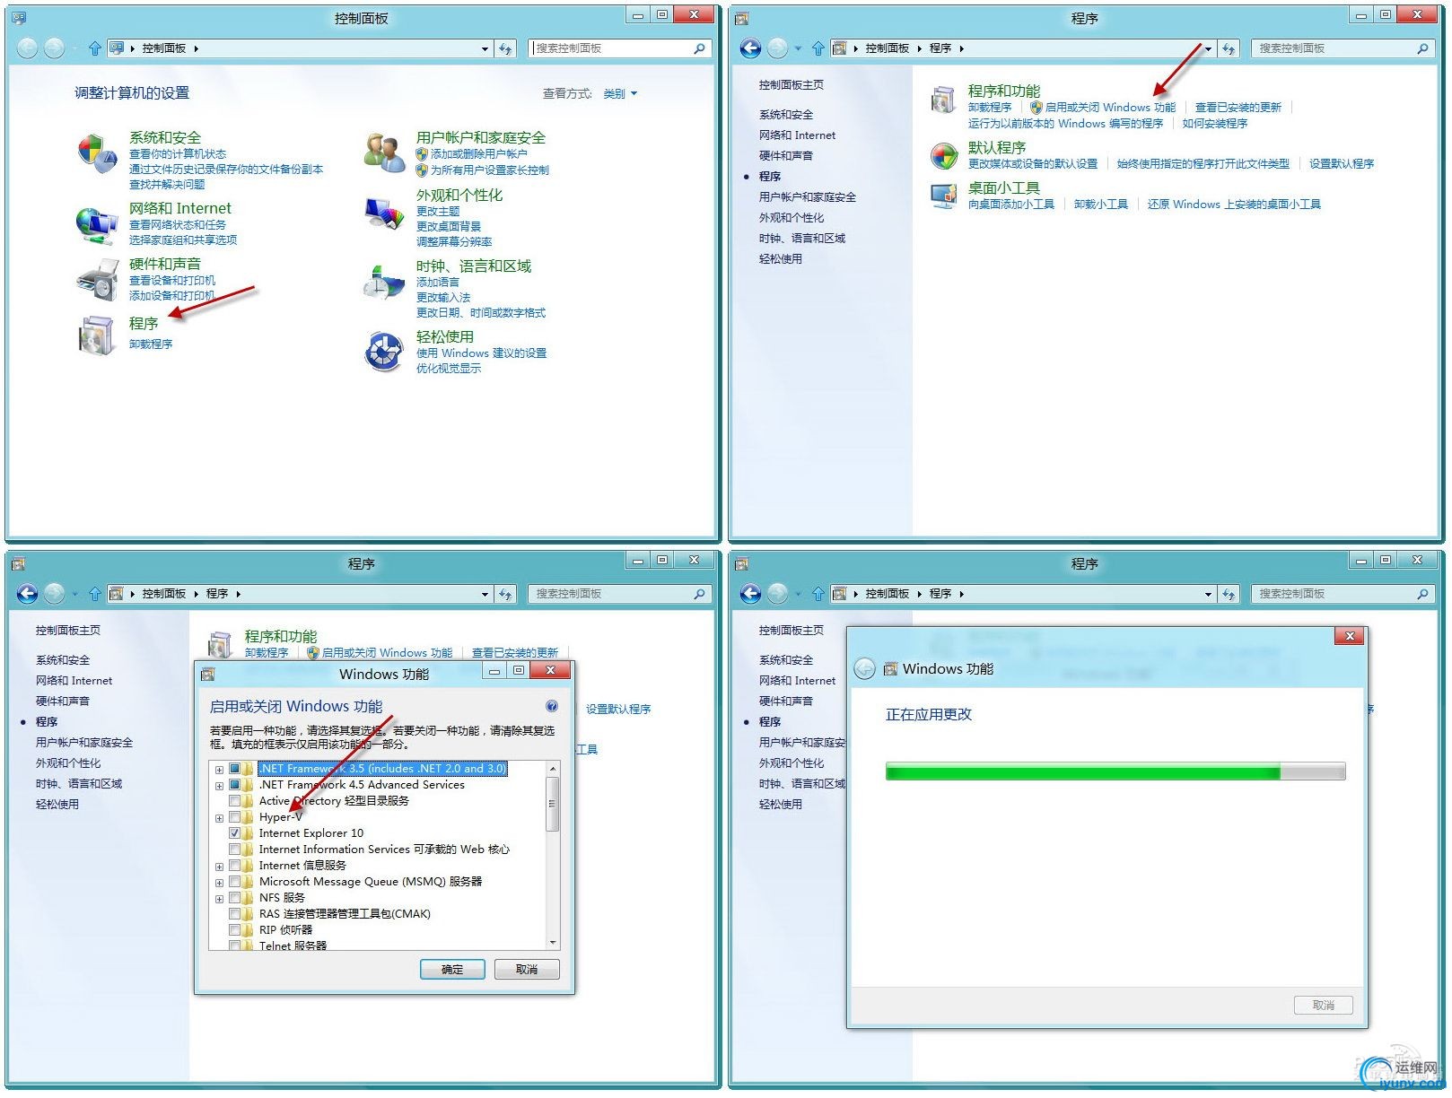Click the 默认程序 icon in the top-right window
1452x1098 pixels.
click(943, 156)
